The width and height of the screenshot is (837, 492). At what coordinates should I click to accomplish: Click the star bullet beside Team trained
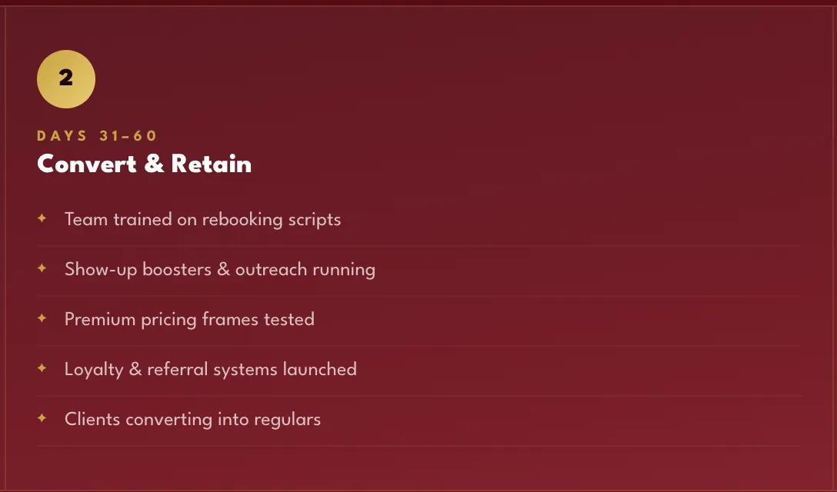[x=42, y=218]
